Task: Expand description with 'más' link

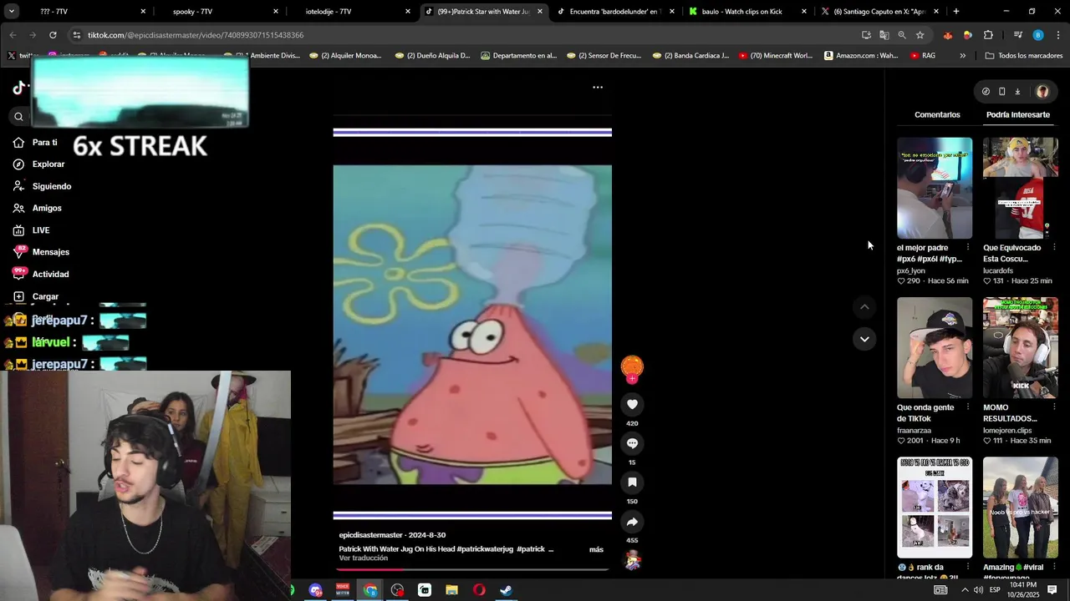Action: pyautogui.click(x=596, y=549)
